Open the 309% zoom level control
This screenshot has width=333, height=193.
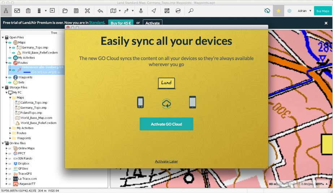[322, 184]
